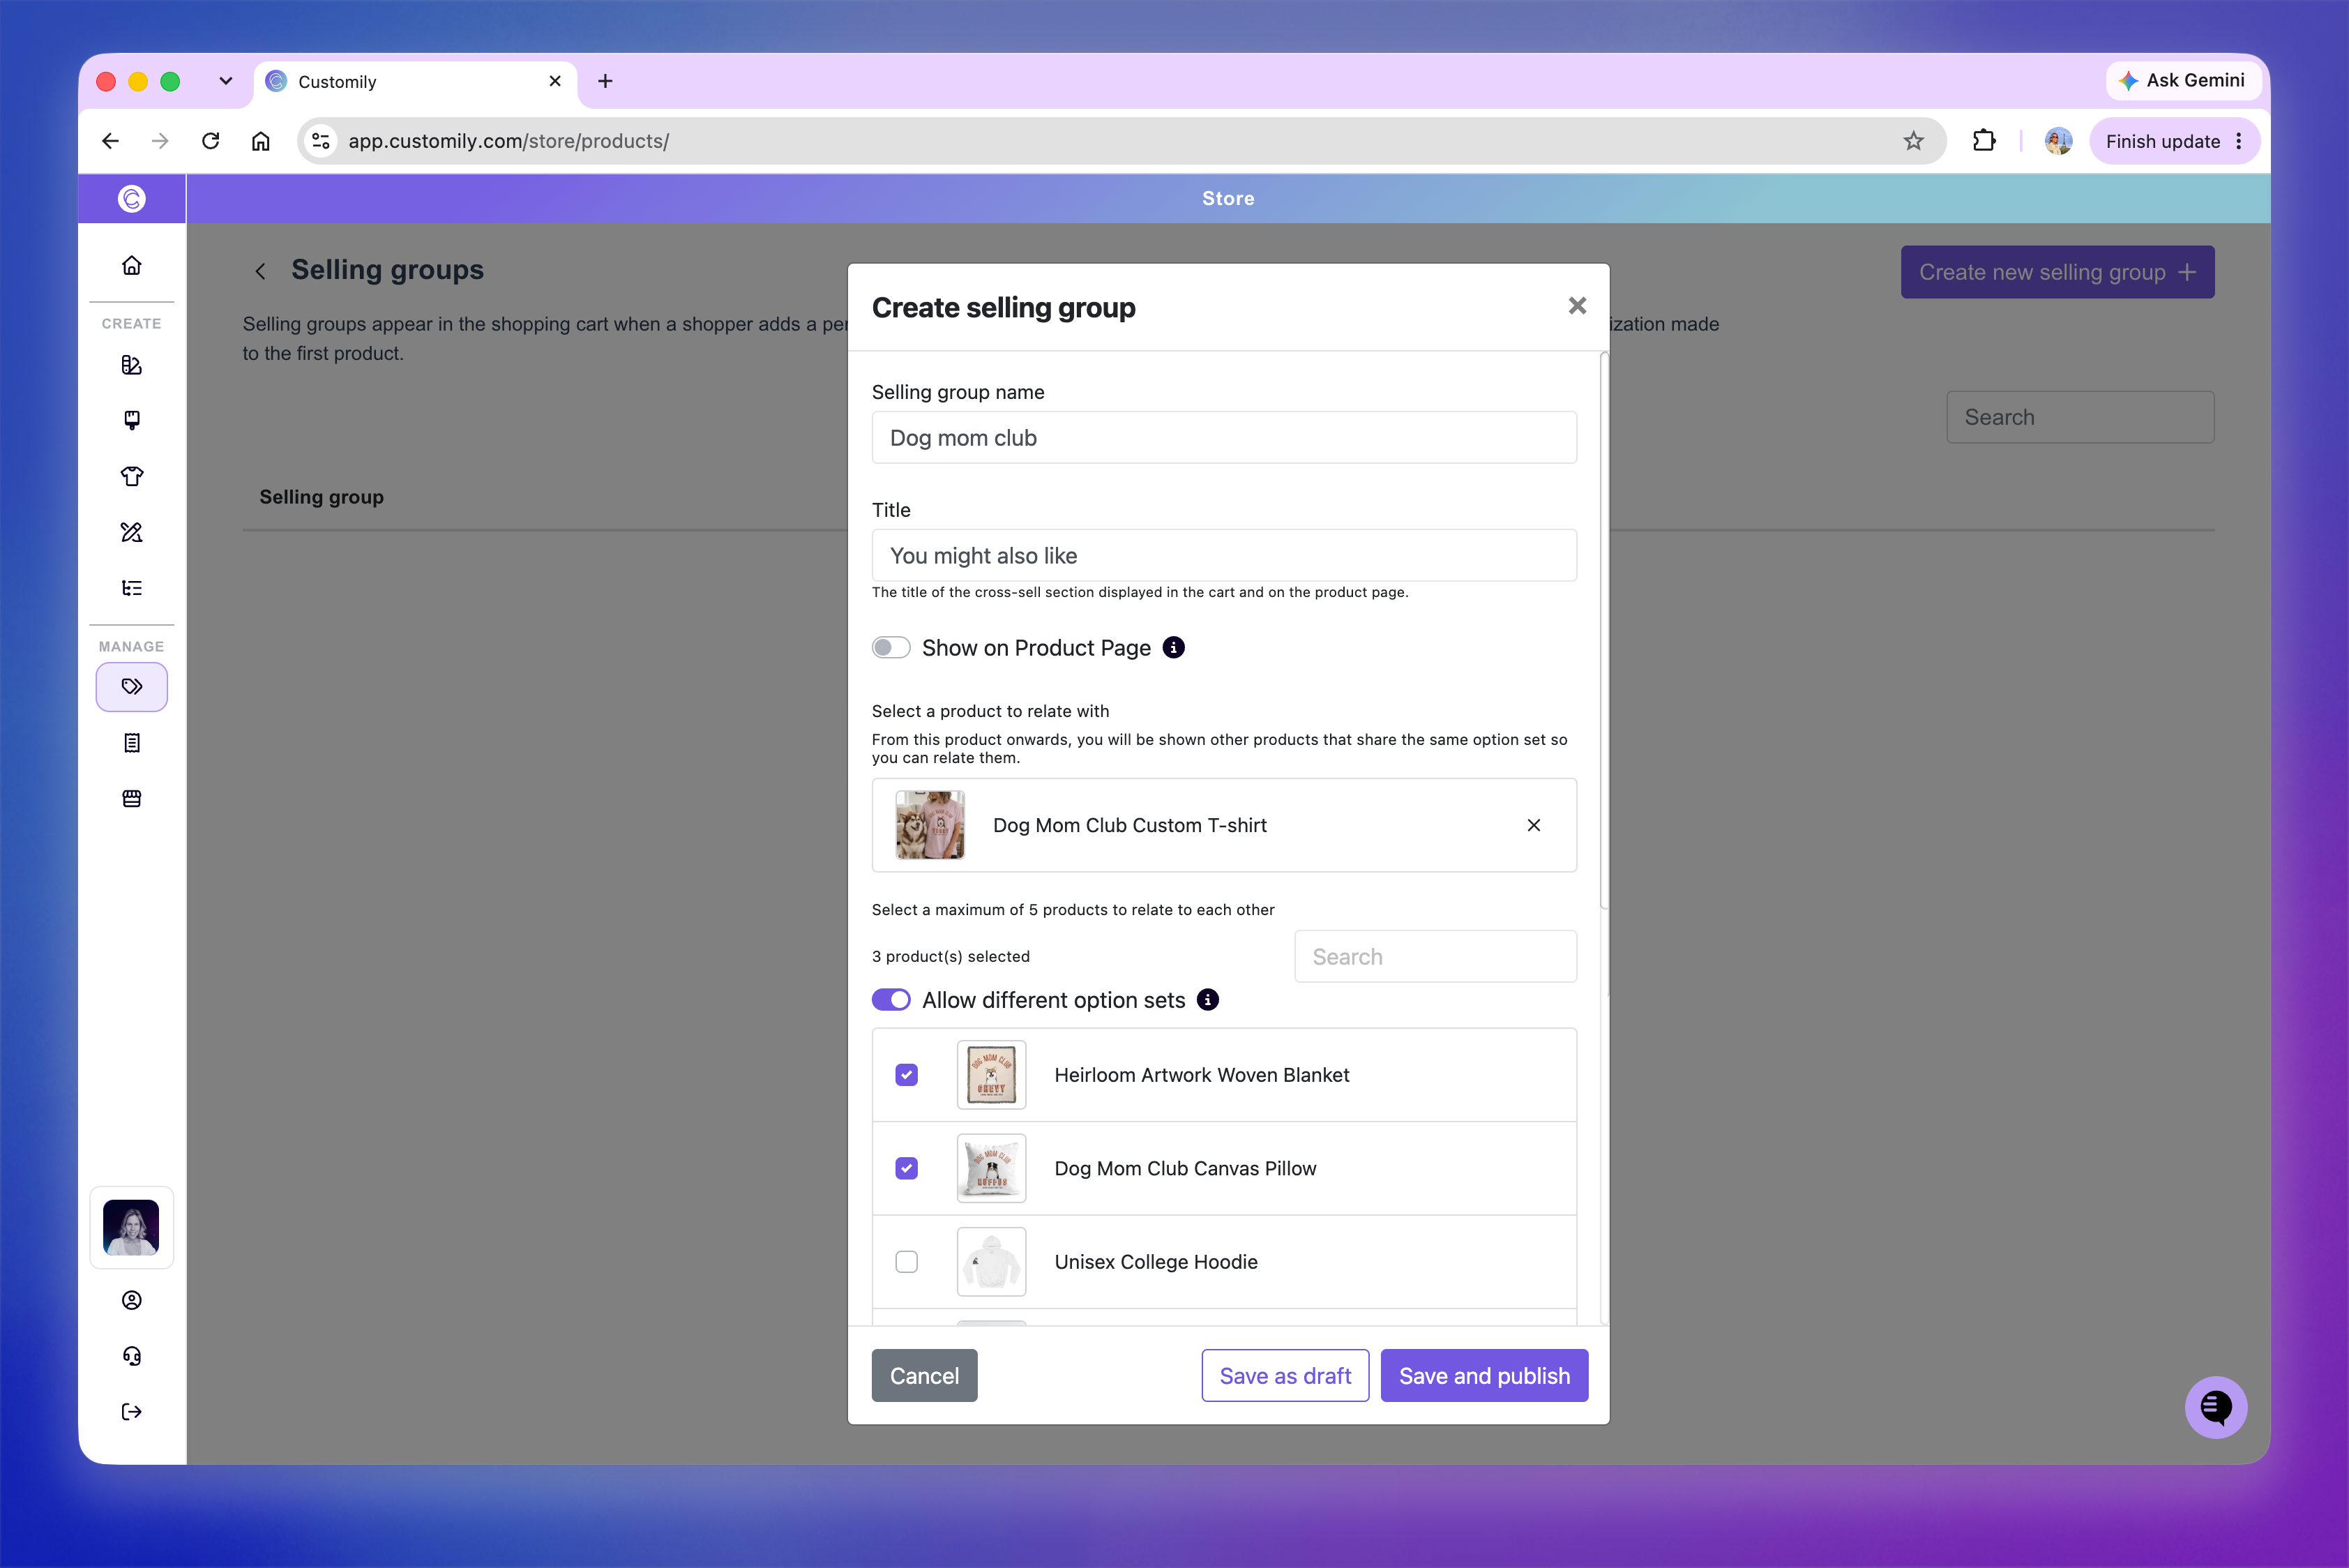Open the chat bubble widget

(x=2216, y=1408)
